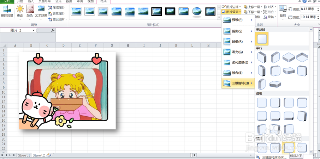Screen dimensions: 320x159
Task: Open the 映像(R) reflection submenu
Action: click(238, 42)
